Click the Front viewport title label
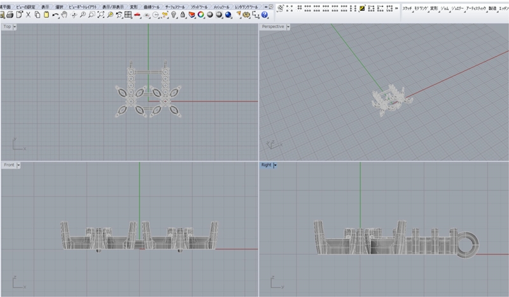 pos(9,165)
